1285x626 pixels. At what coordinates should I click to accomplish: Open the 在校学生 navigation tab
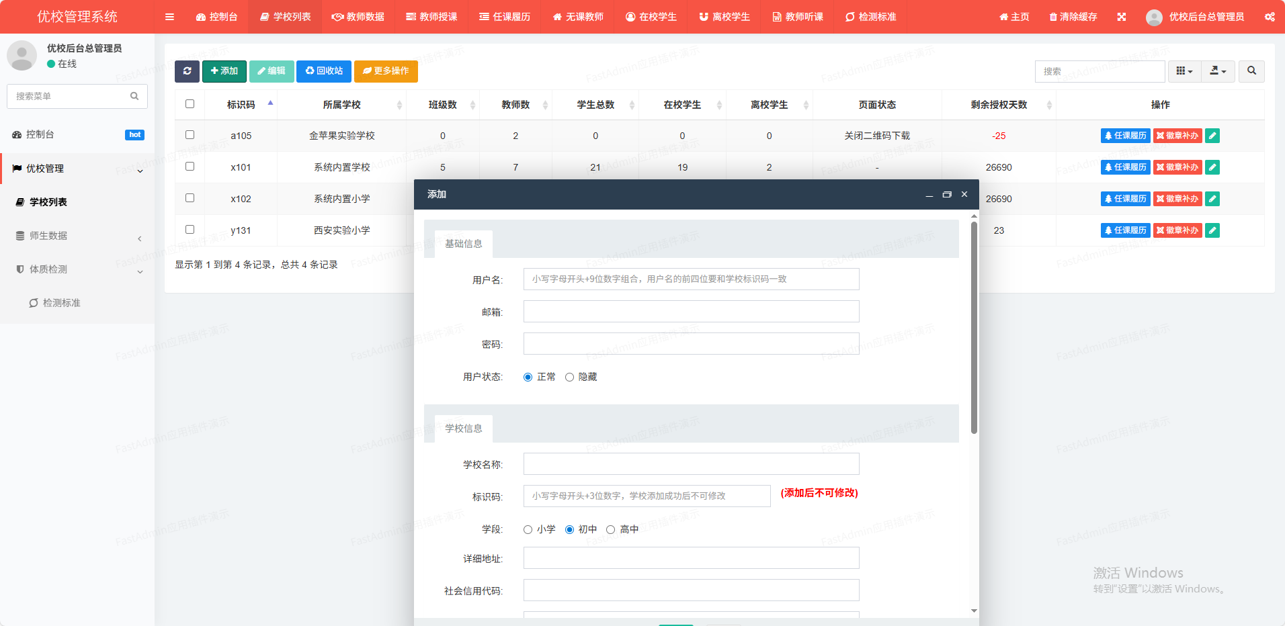click(651, 17)
